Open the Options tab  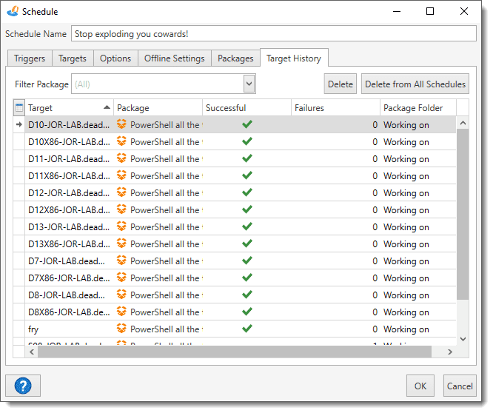115,58
